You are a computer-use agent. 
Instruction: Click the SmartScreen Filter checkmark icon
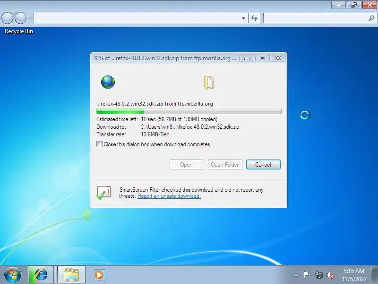(103, 193)
